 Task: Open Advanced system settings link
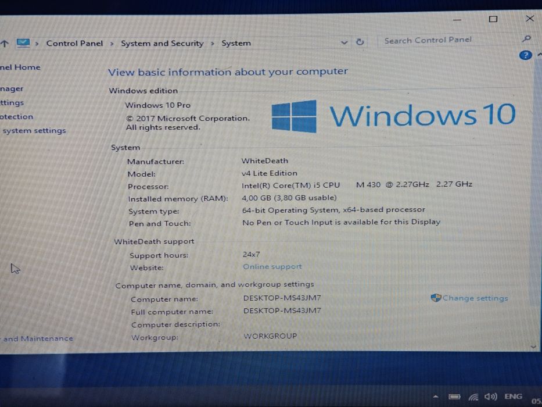[33, 130]
